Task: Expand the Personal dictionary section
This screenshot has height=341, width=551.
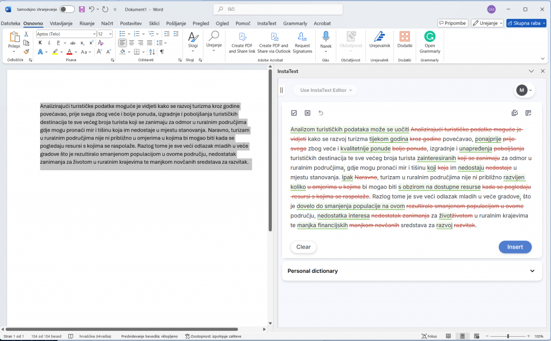Action: click(x=532, y=271)
